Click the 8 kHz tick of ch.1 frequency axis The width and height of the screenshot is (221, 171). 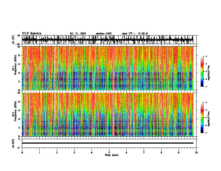tap(20, 55)
